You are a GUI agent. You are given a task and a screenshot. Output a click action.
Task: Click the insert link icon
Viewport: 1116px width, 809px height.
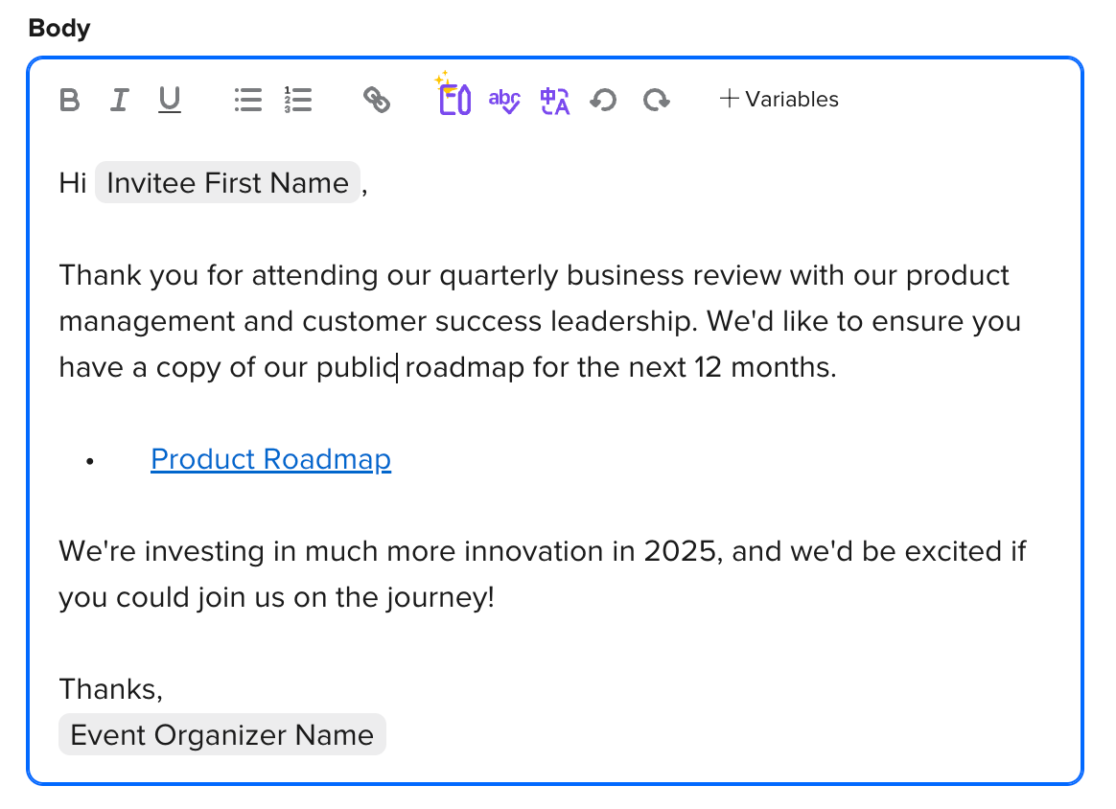[x=377, y=100]
